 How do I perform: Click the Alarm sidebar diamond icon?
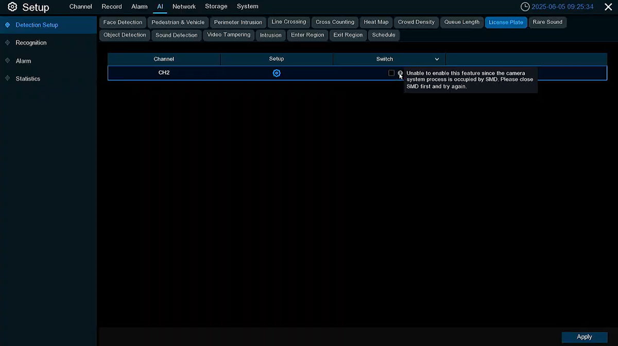point(8,61)
